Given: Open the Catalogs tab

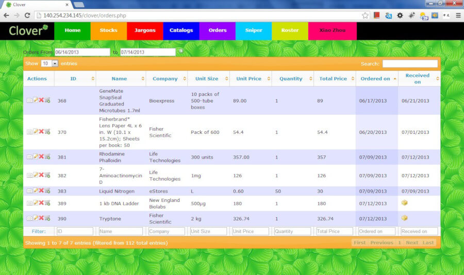Looking at the screenshot, I should (x=181, y=31).
